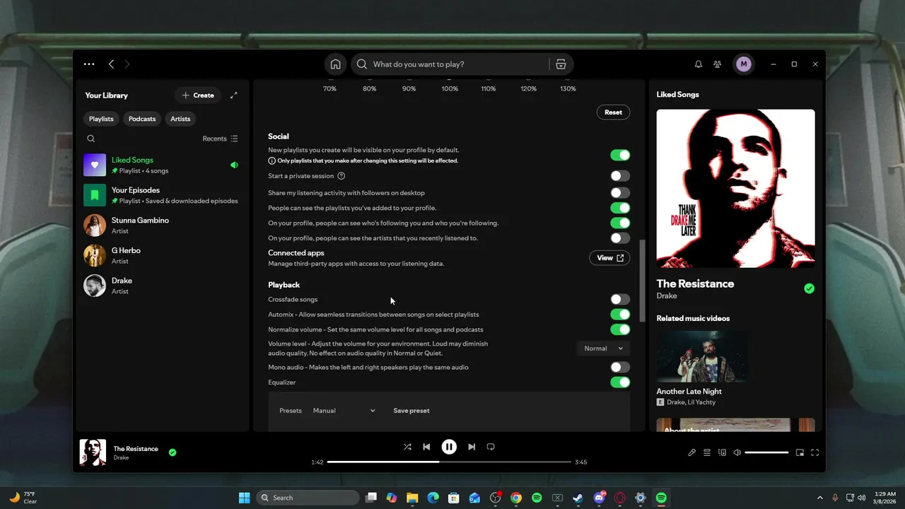The width and height of the screenshot is (905, 509).
Task: Open G Herbo artist
Action: point(161,255)
